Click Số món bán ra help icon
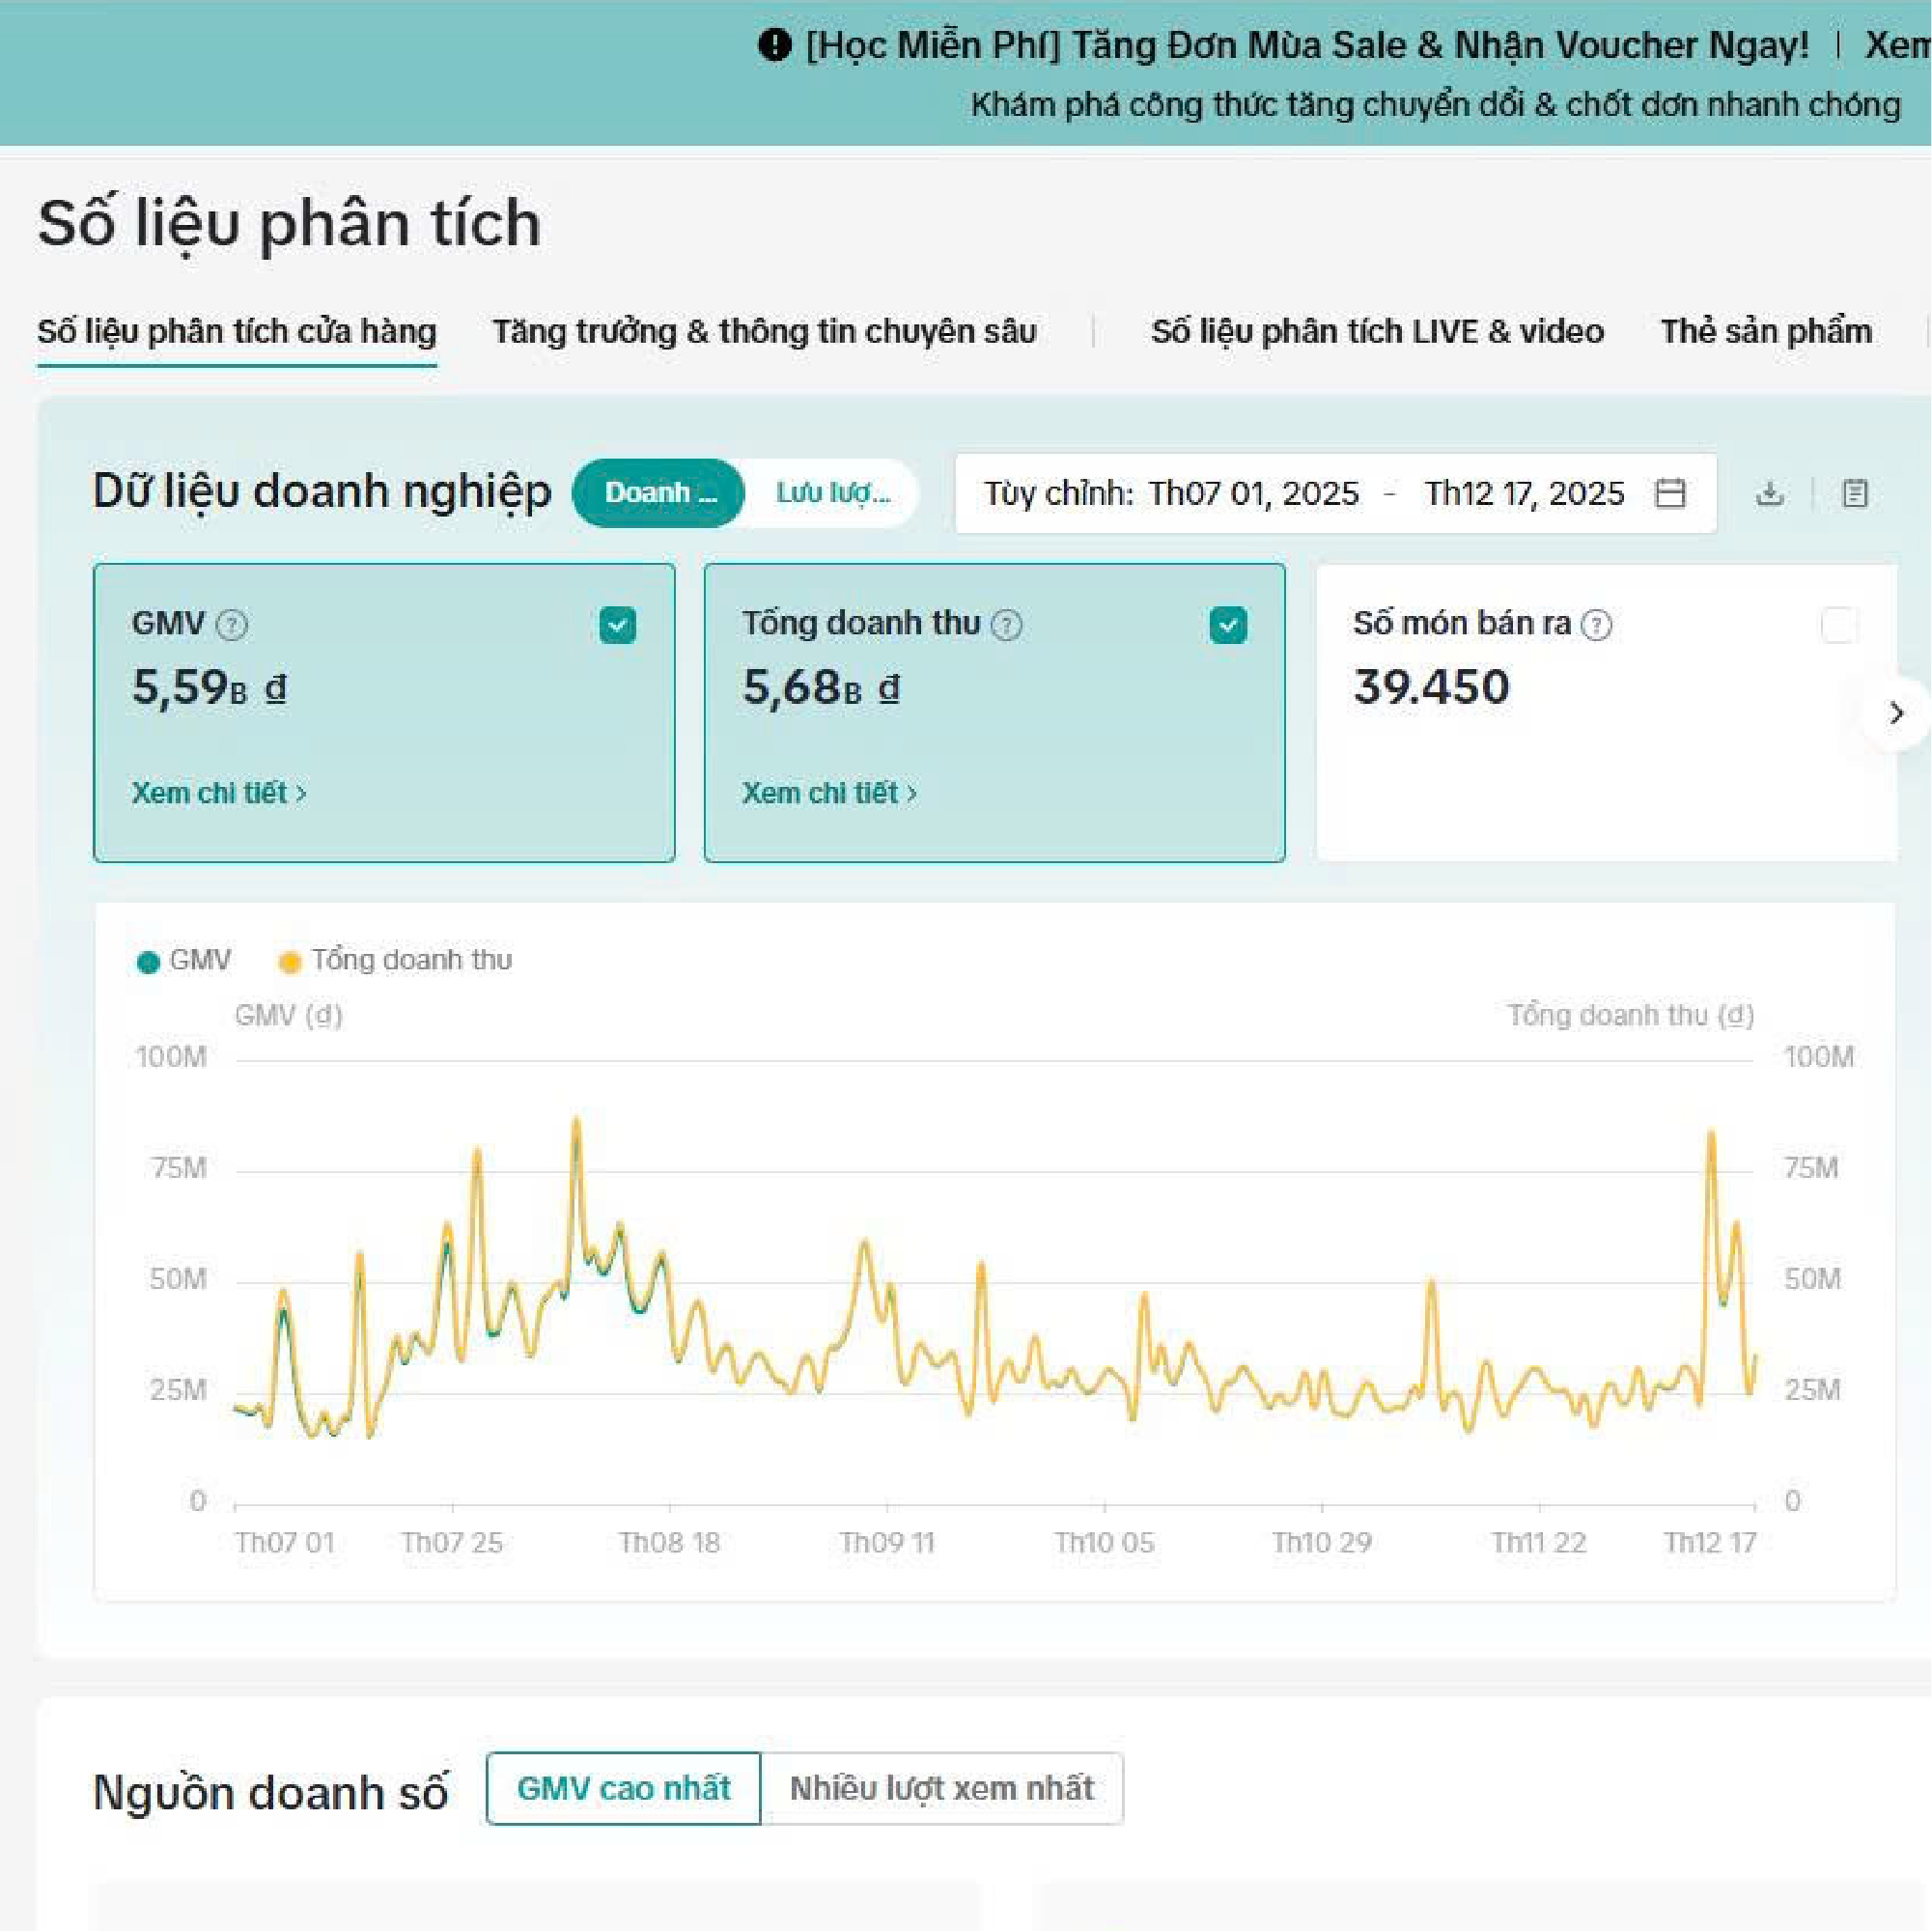1932x1931 pixels. click(1597, 625)
